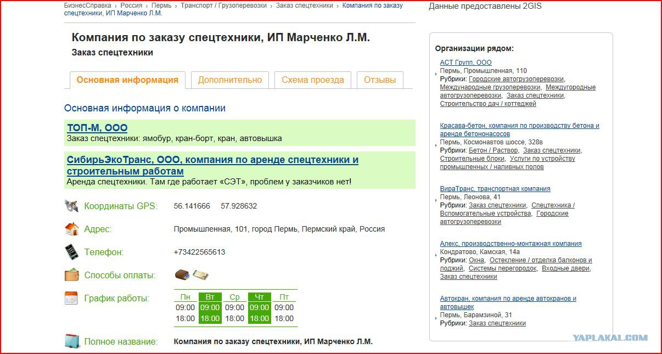Image resolution: width=662 pixels, height=354 pixels.
Task: Open the СибирьЭкоТранс, ООО ad link
Action: click(x=212, y=165)
